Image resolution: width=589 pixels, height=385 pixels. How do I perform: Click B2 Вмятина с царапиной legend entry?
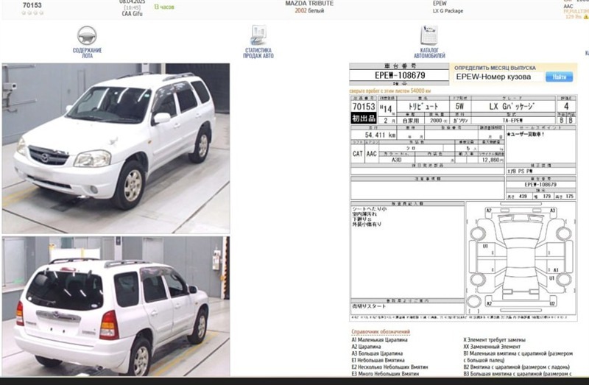517,367
